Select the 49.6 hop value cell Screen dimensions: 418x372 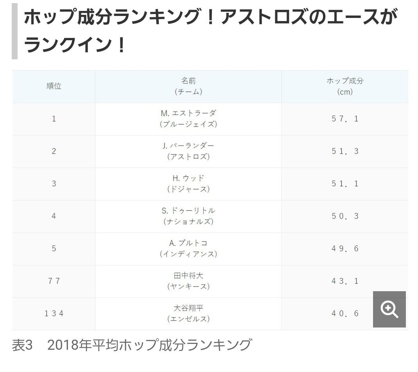click(345, 249)
